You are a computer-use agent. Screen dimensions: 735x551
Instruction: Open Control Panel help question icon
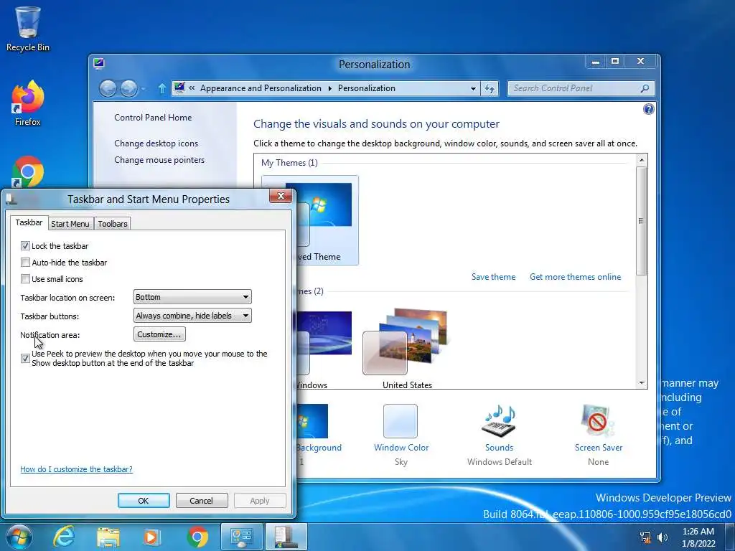649,109
